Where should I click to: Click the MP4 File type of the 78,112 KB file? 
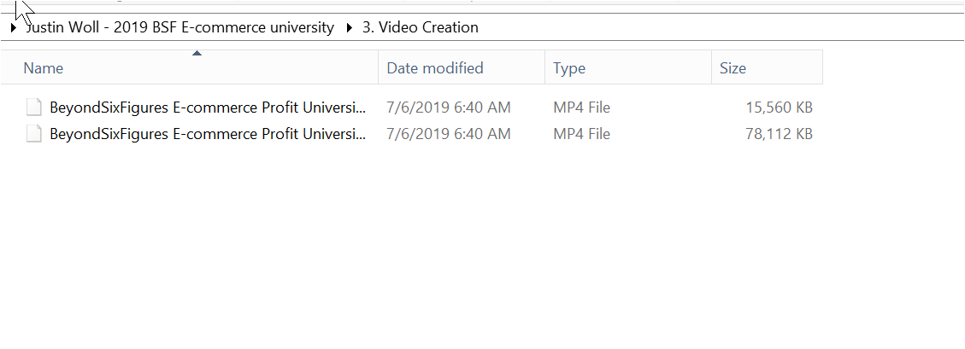point(581,134)
